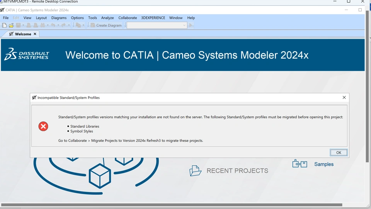The image size is (371, 209).
Task: Open the Analyze menu
Action: [x=107, y=18]
